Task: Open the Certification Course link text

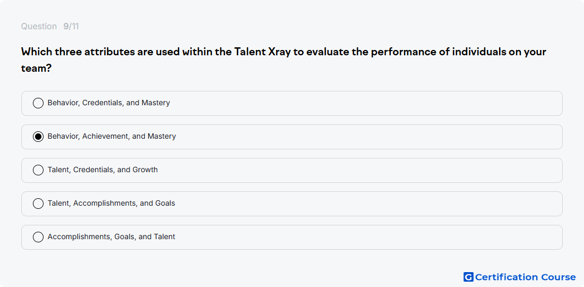Action: coord(526,277)
